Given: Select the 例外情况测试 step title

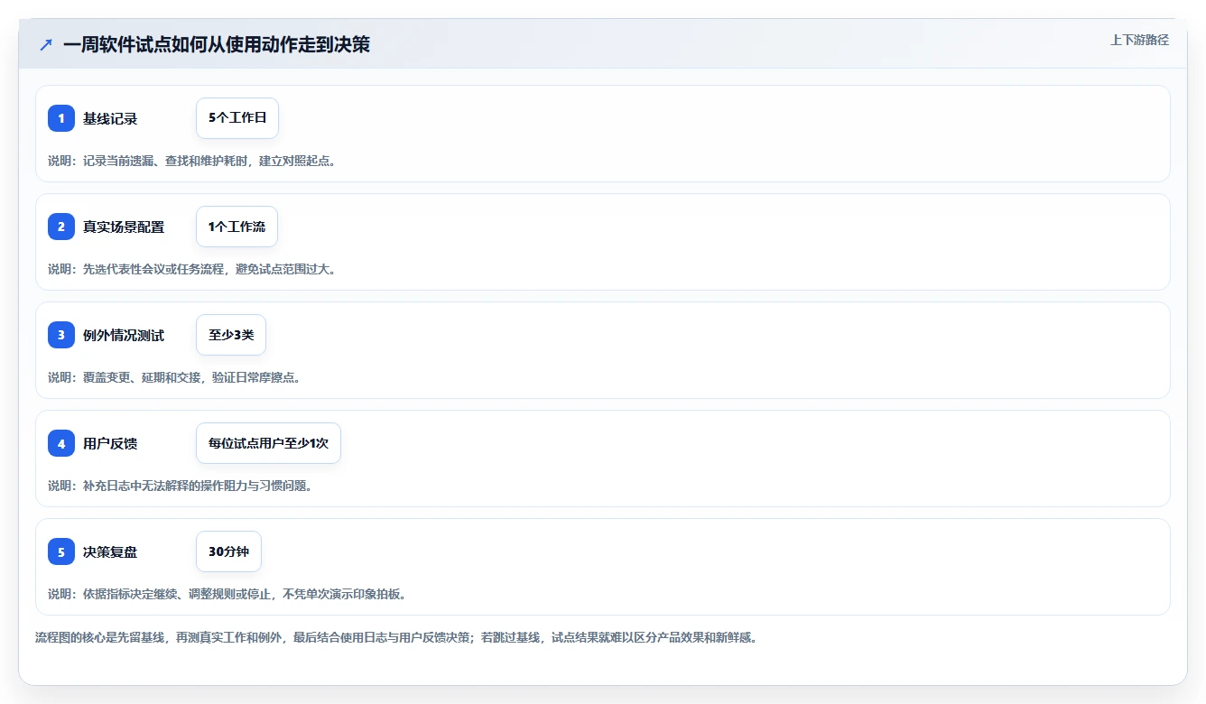Looking at the screenshot, I should pos(124,335).
